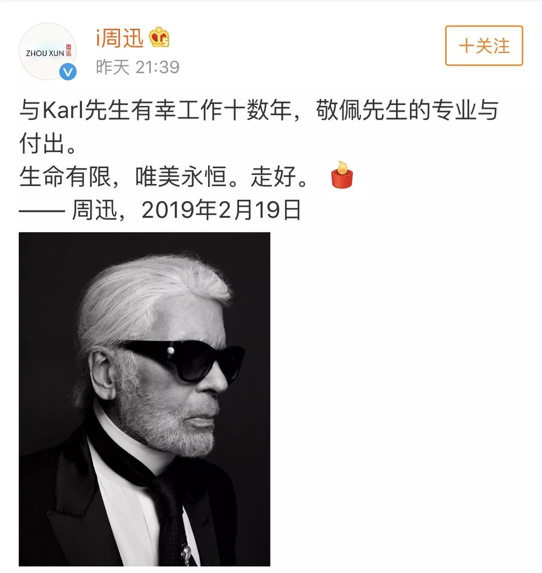Click the ZHOU XUN lettering in avatar

[x=45, y=53]
